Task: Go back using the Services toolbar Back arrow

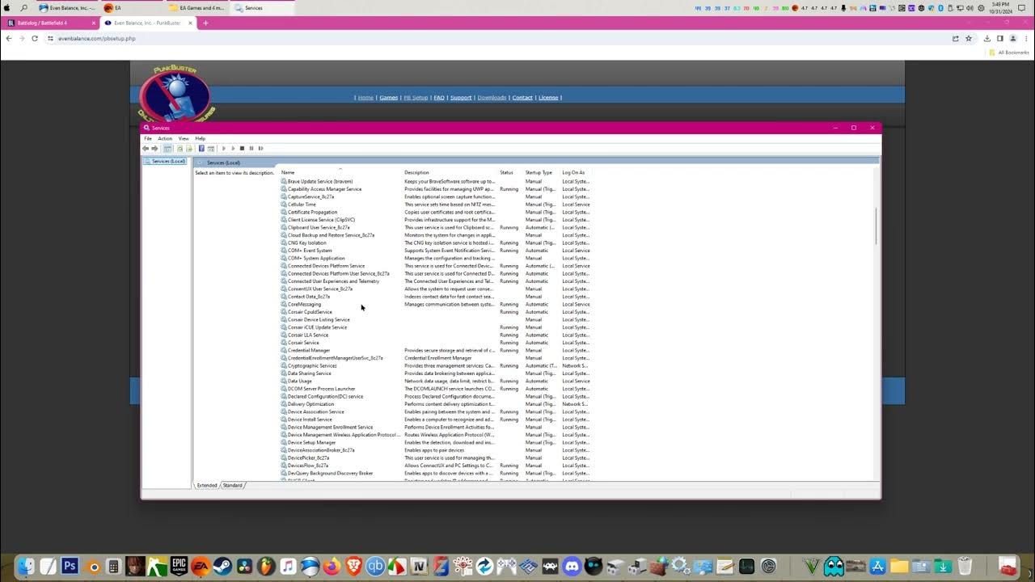Action: click(146, 149)
